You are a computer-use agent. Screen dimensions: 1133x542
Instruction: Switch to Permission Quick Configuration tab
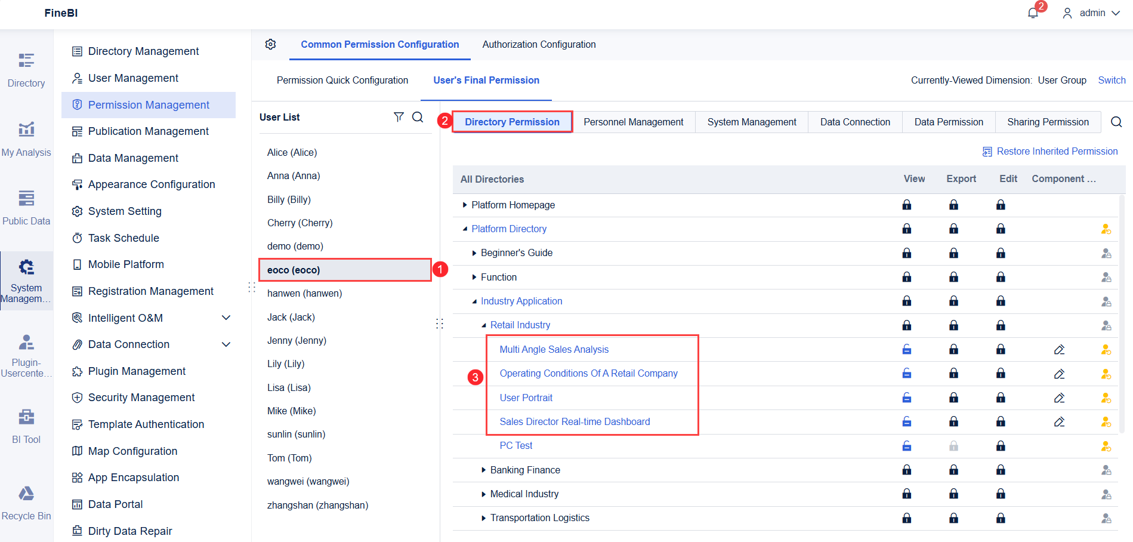pos(342,81)
